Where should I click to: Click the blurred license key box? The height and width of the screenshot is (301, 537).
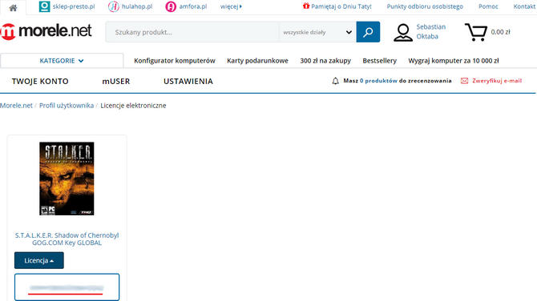[67, 287]
